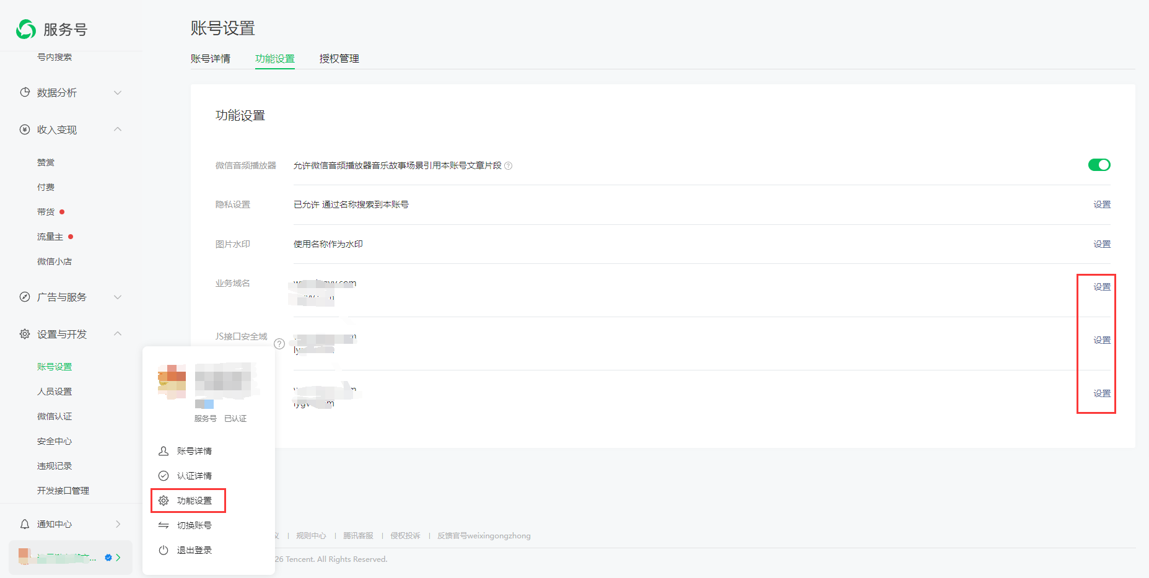Image resolution: width=1149 pixels, height=578 pixels.
Task: Select the 功能设置 tab
Action: [275, 59]
